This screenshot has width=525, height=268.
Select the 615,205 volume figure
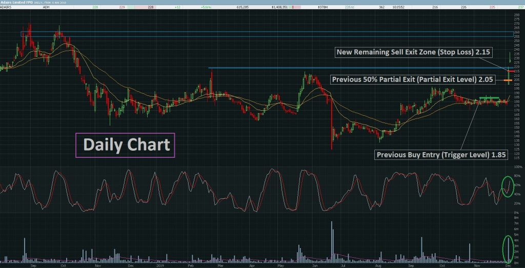242,7
